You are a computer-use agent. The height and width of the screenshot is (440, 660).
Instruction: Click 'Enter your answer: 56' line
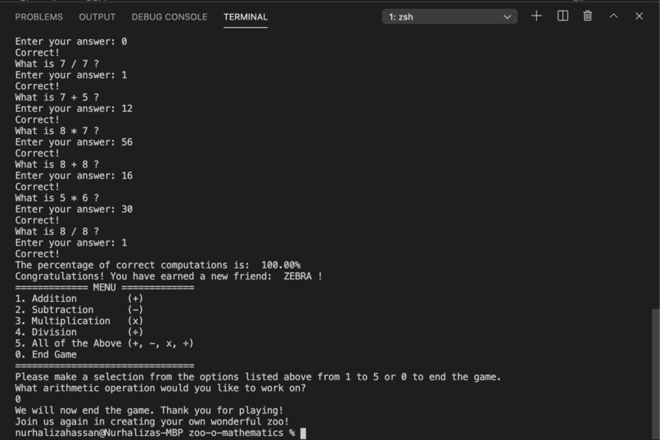pyautogui.click(x=74, y=142)
